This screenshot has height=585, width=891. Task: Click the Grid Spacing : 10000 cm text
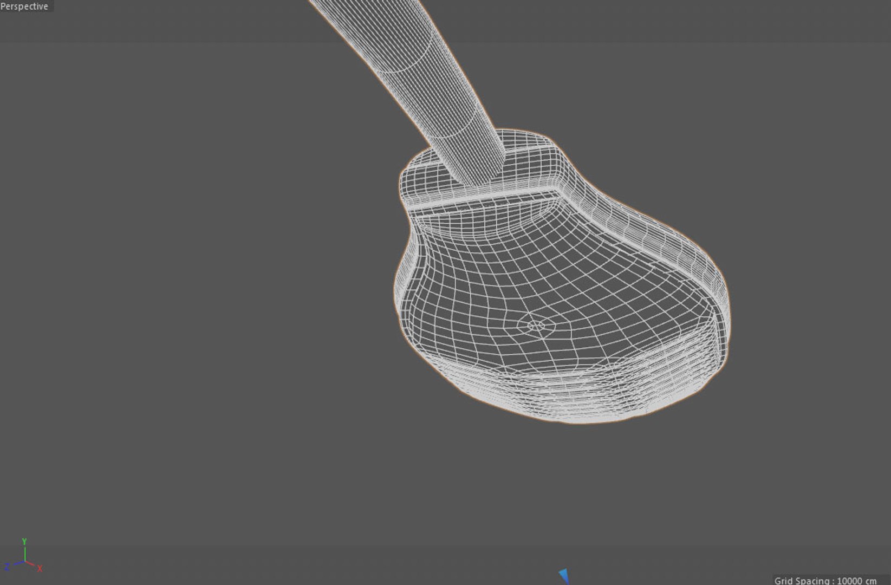pos(825,581)
